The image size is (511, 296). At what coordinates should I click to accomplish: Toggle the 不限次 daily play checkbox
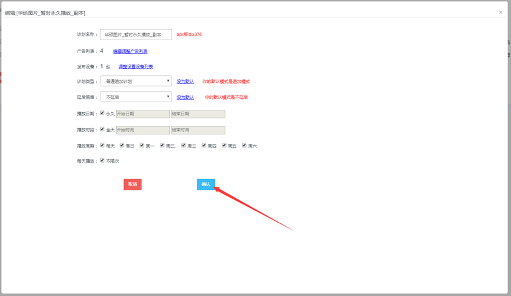pyautogui.click(x=103, y=161)
